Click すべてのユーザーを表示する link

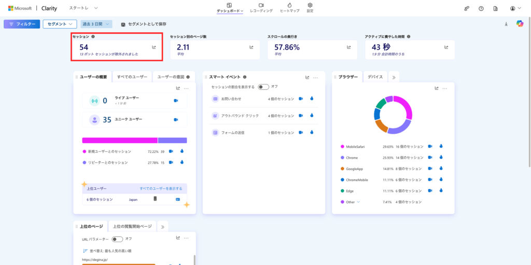coord(161,188)
